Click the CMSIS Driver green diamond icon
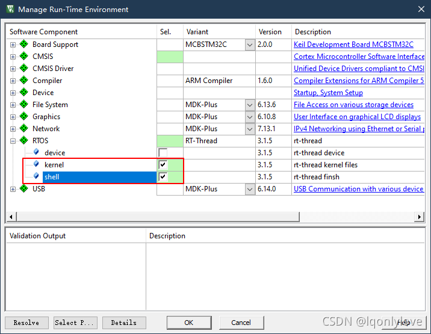The image size is (431, 334). point(24,68)
